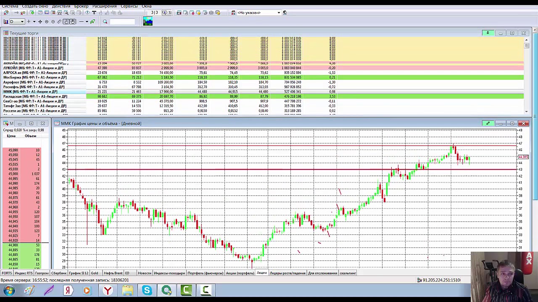Open the Сервисы menu
Image resolution: width=538 pixels, height=302 pixels.
coord(129,6)
